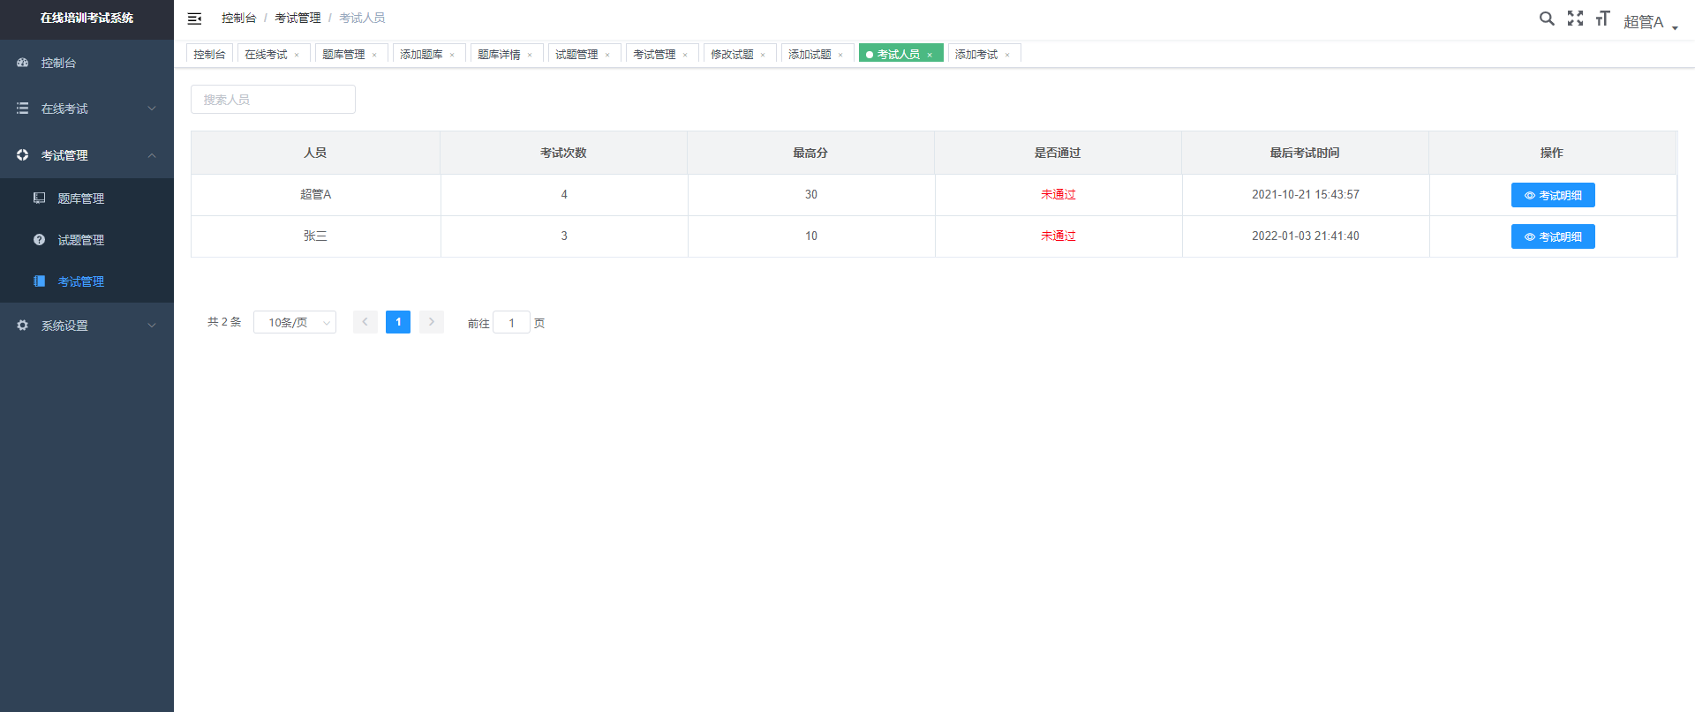This screenshot has height=712, width=1695.
Task: Click the 控制台 dashboard sidebar icon
Action: pos(23,63)
